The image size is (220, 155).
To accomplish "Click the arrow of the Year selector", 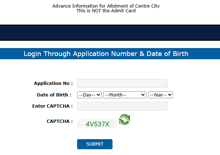I will click(x=170, y=95).
